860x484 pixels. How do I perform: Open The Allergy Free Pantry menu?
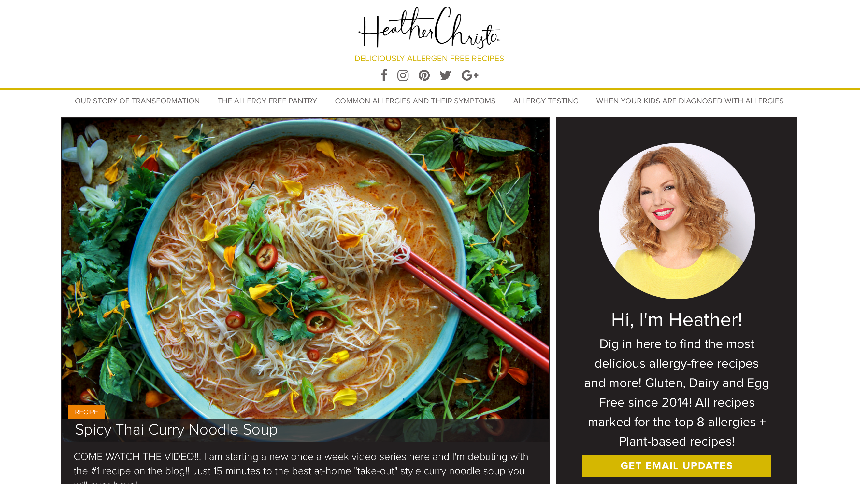[267, 101]
